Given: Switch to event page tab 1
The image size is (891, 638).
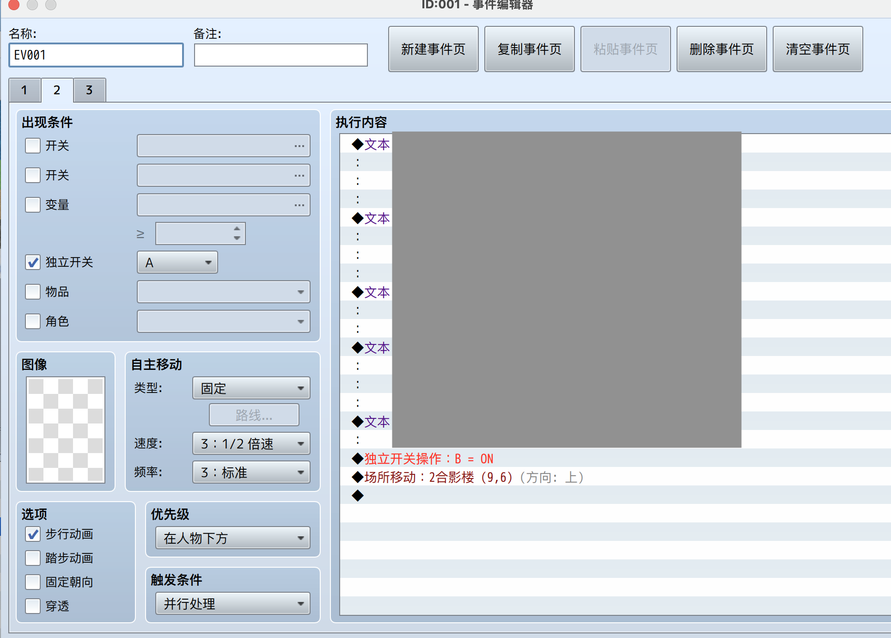Looking at the screenshot, I should [x=24, y=90].
